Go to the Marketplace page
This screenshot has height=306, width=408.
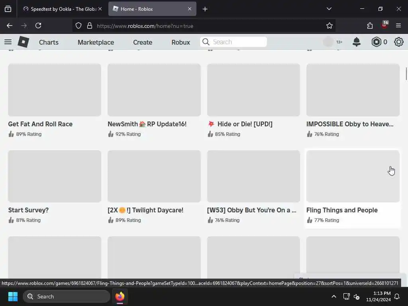click(96, 42)
